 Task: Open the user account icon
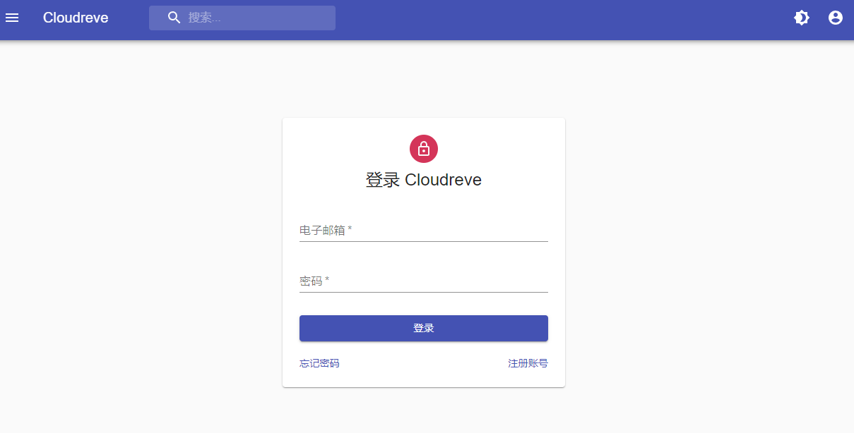pos(836,18)
